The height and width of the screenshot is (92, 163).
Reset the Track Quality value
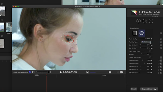(x=161, y=39)
